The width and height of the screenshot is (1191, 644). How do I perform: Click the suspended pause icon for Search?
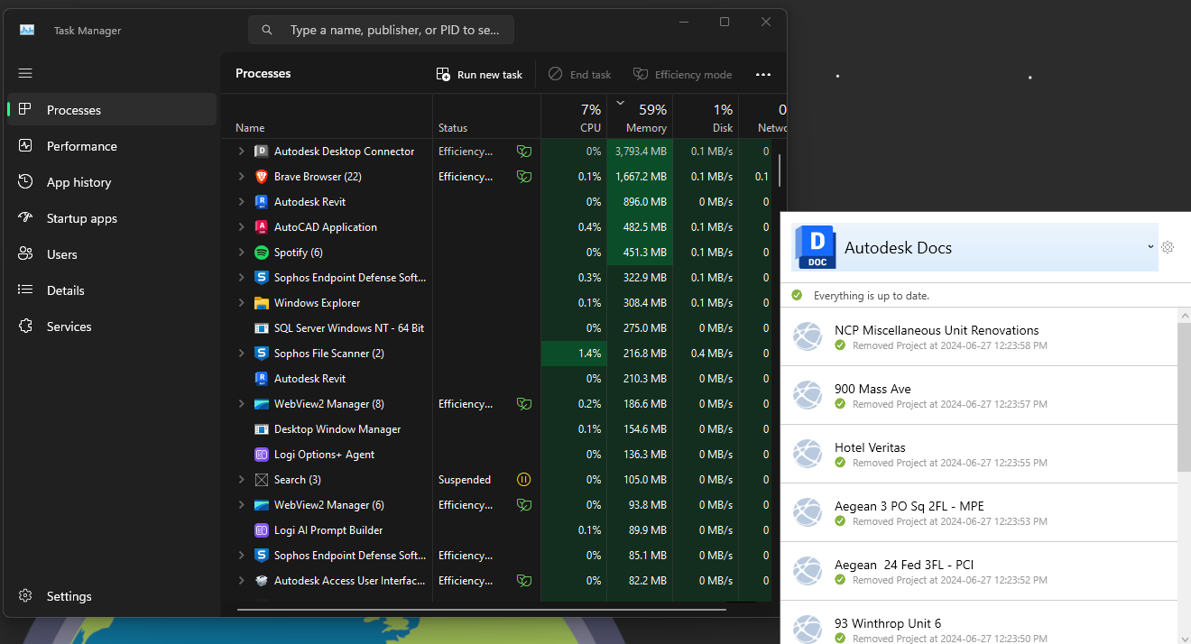point(523,480)
